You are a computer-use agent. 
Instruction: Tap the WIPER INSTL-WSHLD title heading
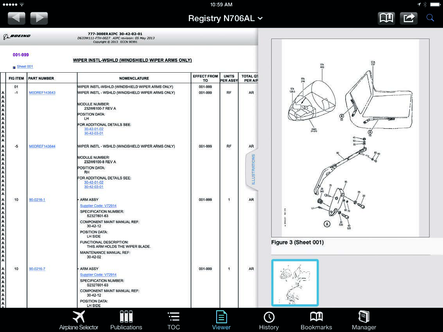pos(132,60)
